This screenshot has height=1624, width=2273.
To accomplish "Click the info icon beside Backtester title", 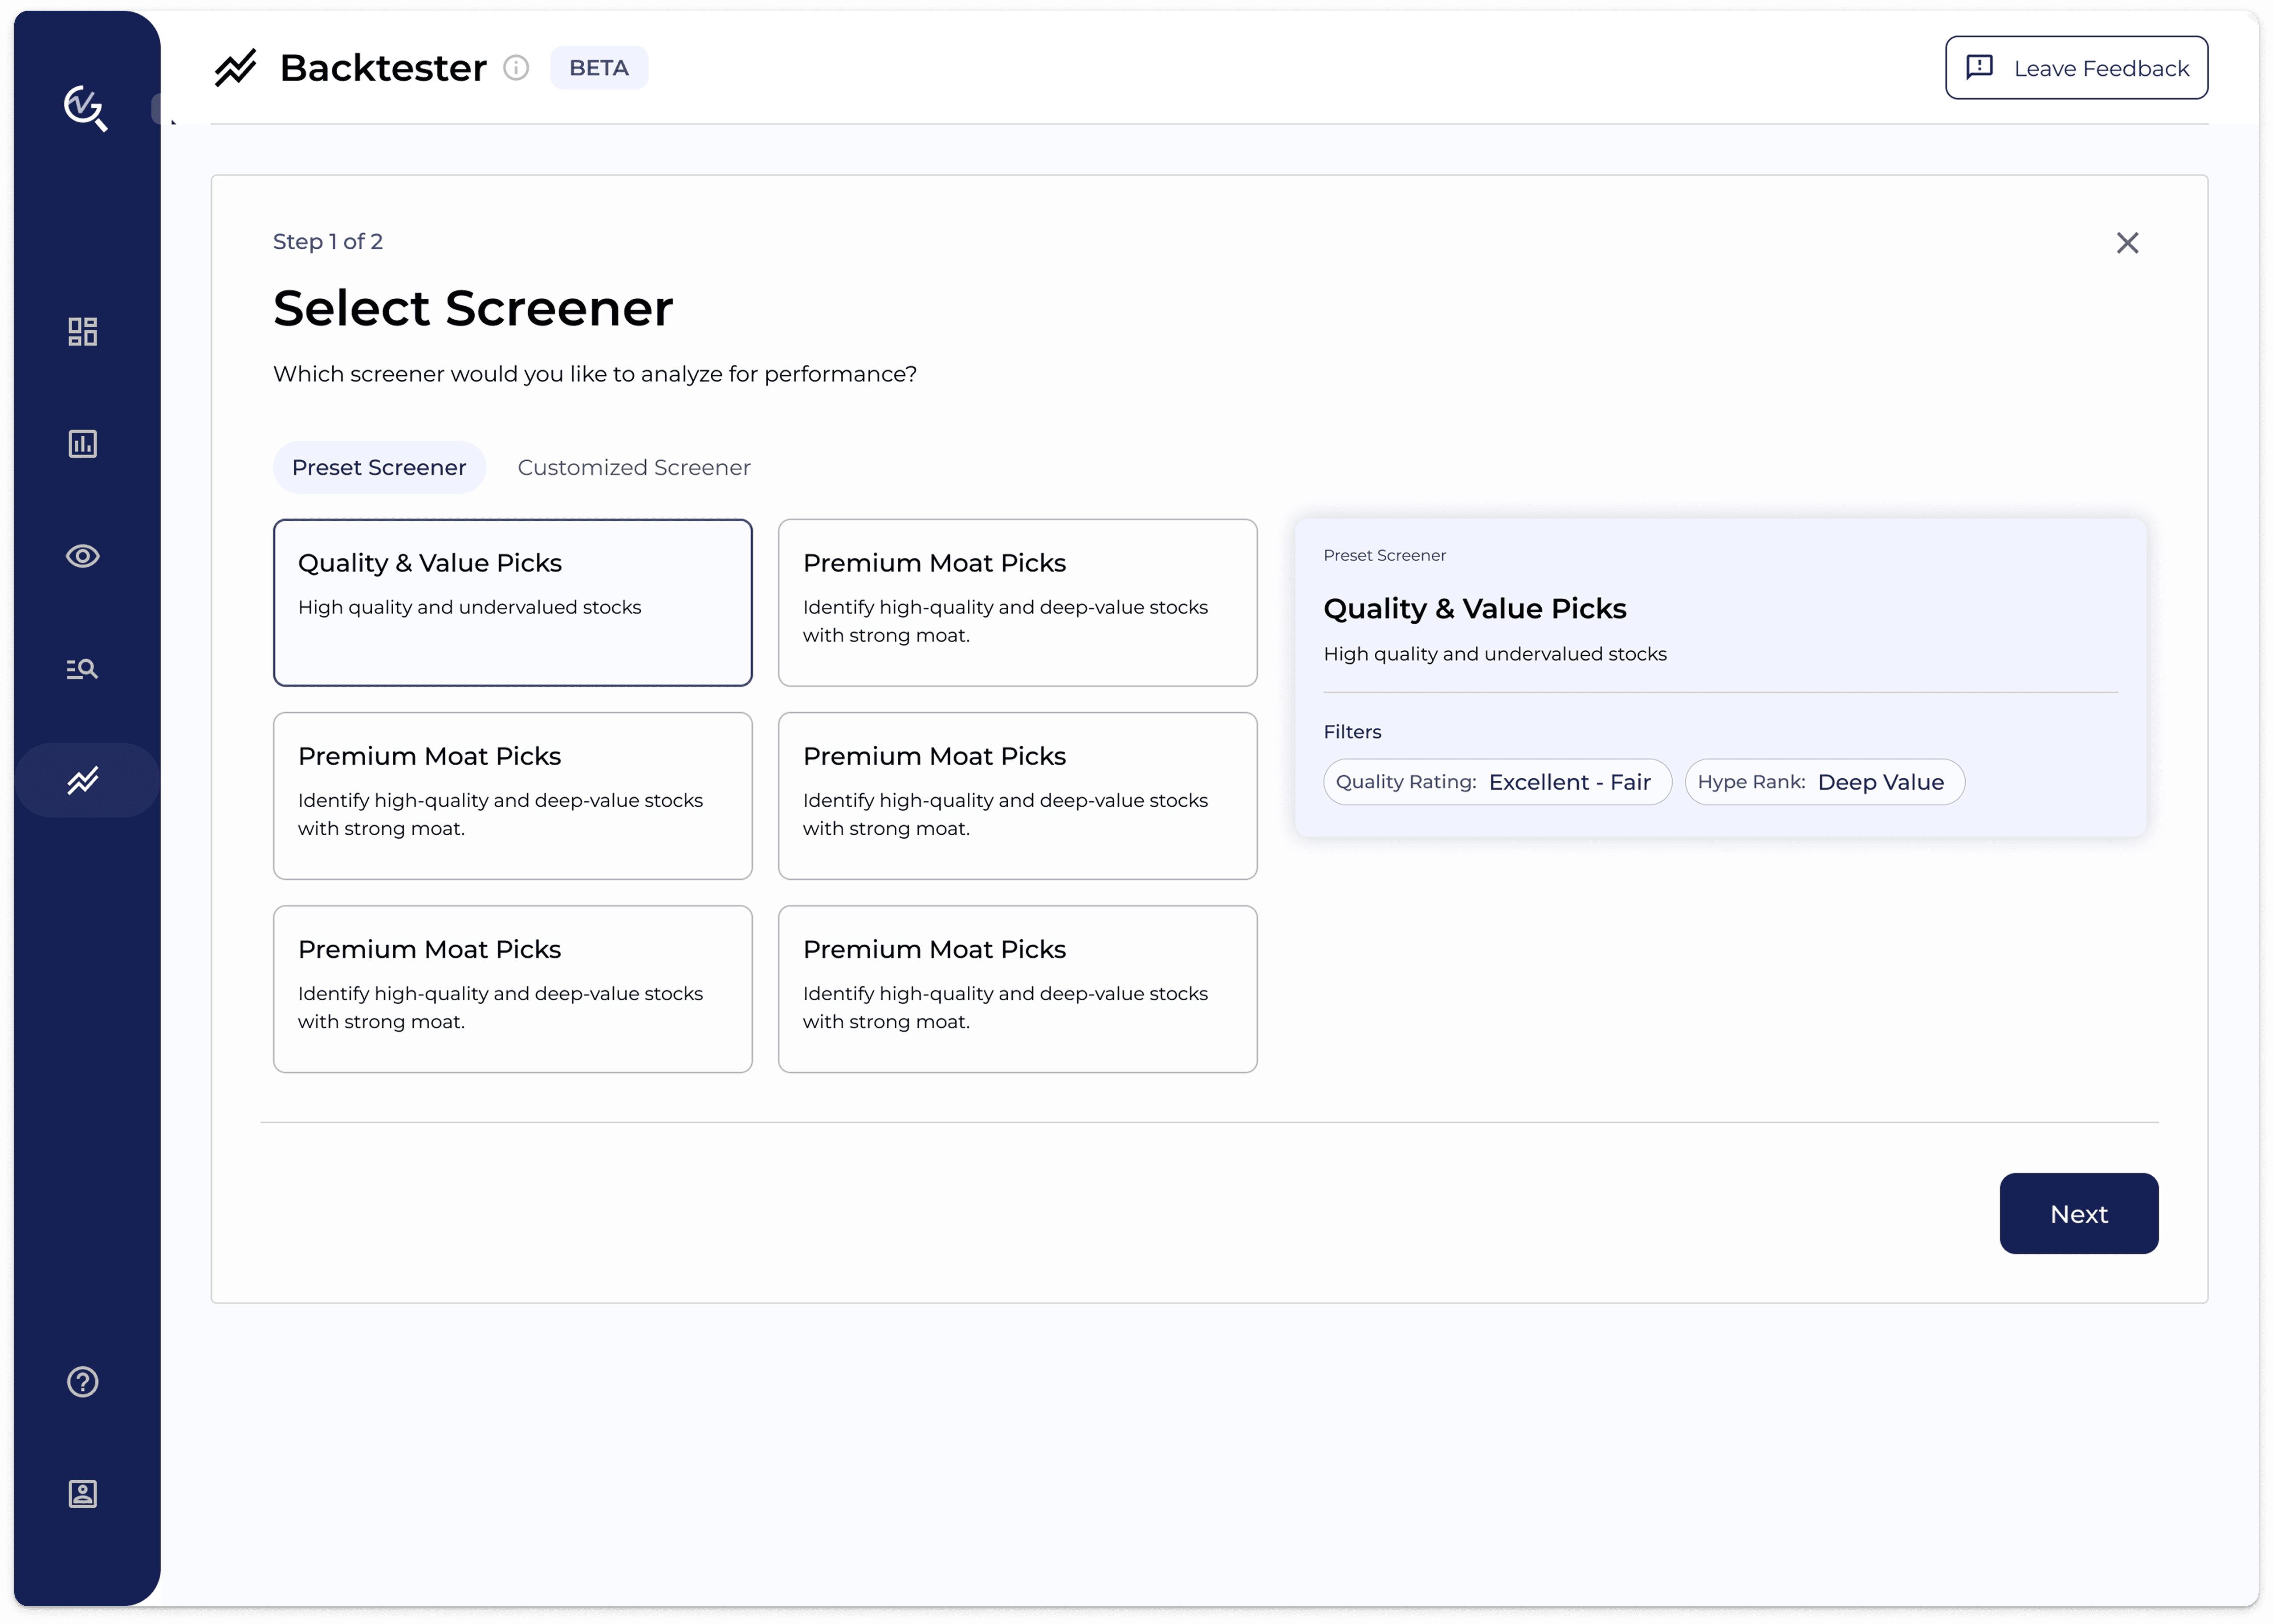I will [x=516, y=68].
